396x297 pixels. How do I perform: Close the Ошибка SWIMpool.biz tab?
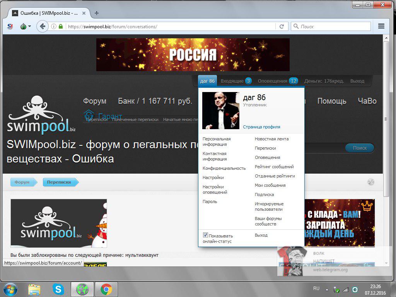pos(84,13)
